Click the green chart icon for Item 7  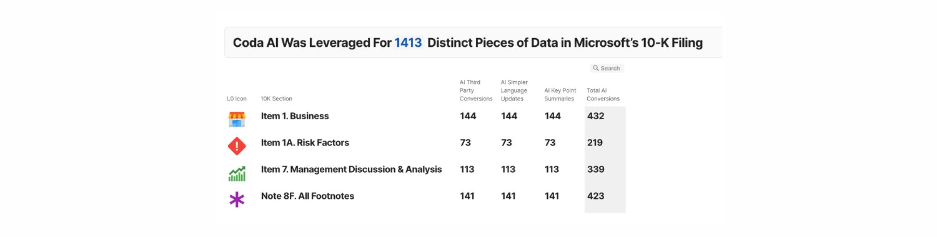pyautogui.click(x=237, y=173)
